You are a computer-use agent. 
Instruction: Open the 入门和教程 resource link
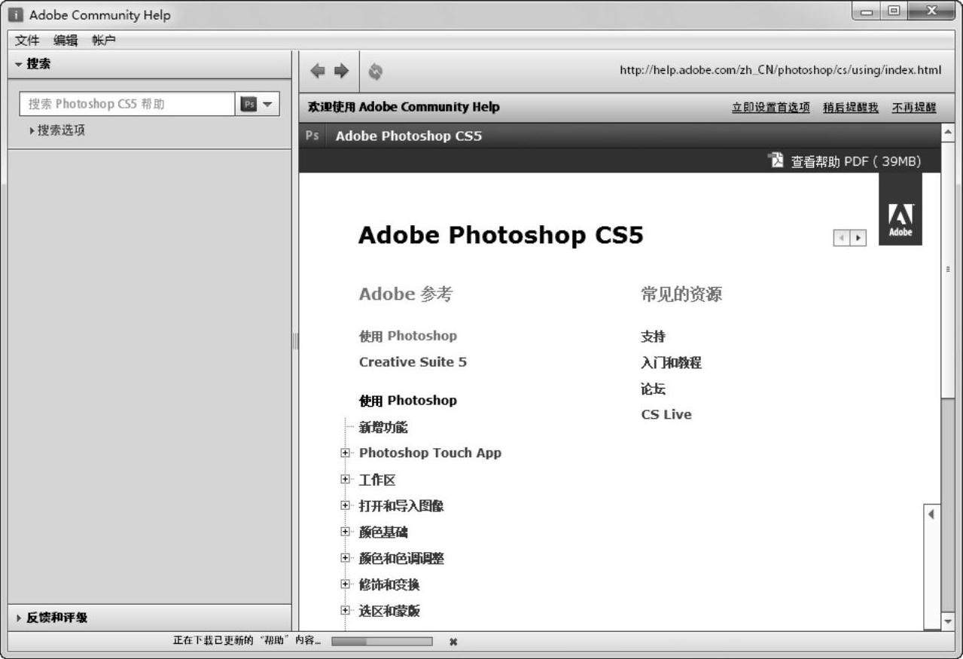tap(671, 363)
